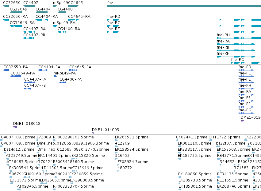The height and width of the screenshot is (191, 261).
Task: Select EST EP08924.3prime
Action: pyautogui.click(x=133, y=162)
